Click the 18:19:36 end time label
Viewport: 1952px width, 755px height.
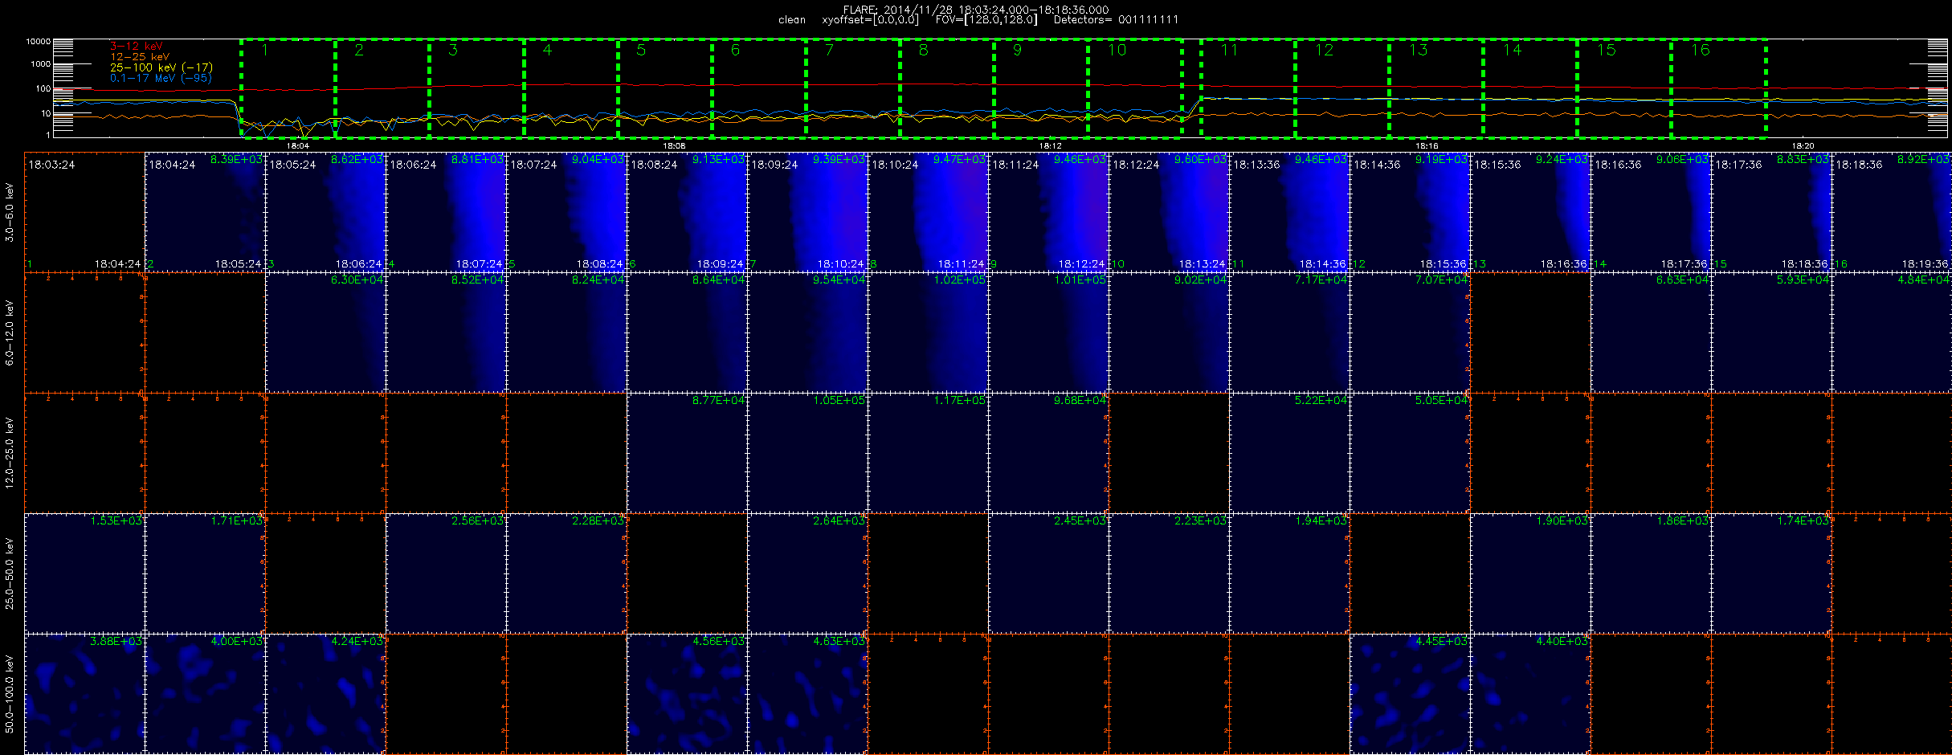(x=1925, y=263)
